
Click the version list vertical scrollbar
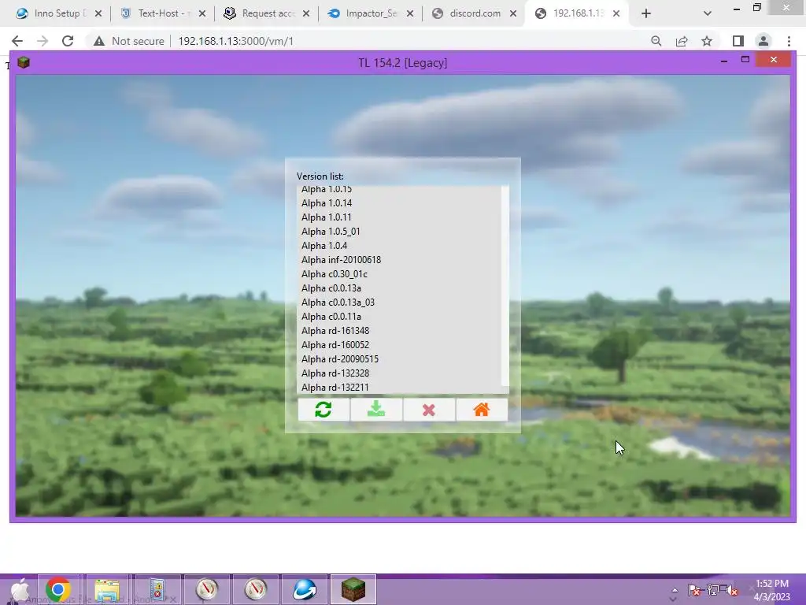pyautogui.click(x=505, y=287)
